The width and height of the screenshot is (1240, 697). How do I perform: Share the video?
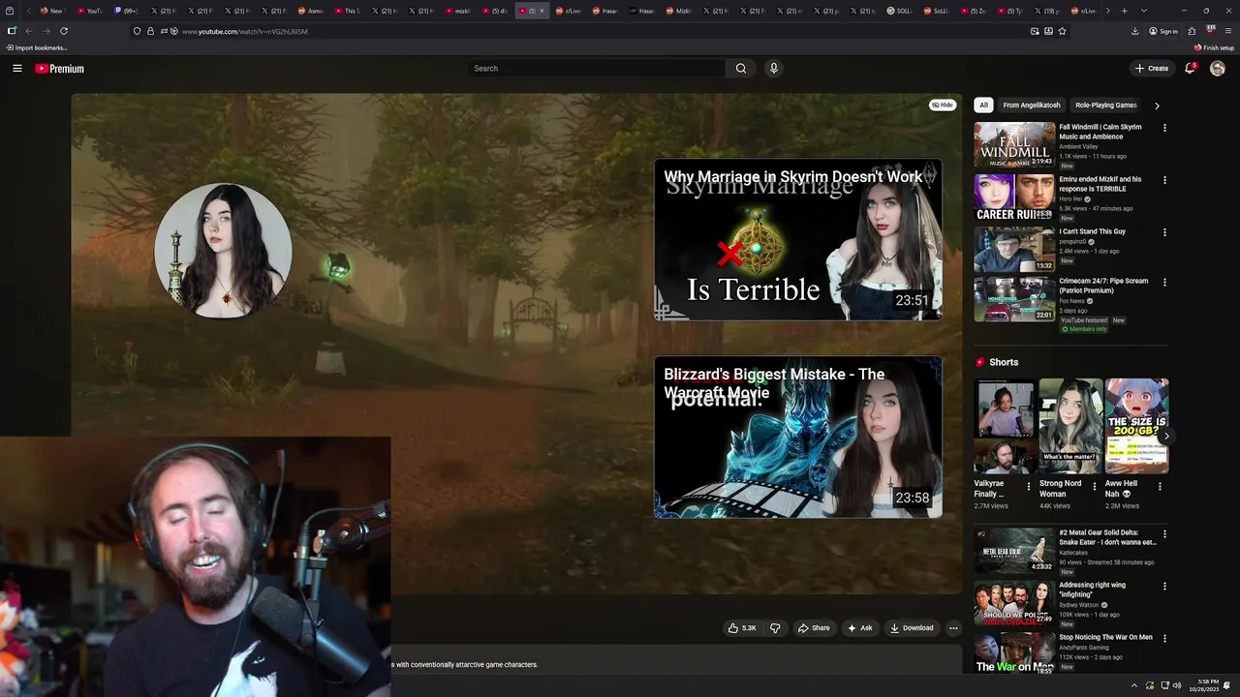click(x=814, y=628)
